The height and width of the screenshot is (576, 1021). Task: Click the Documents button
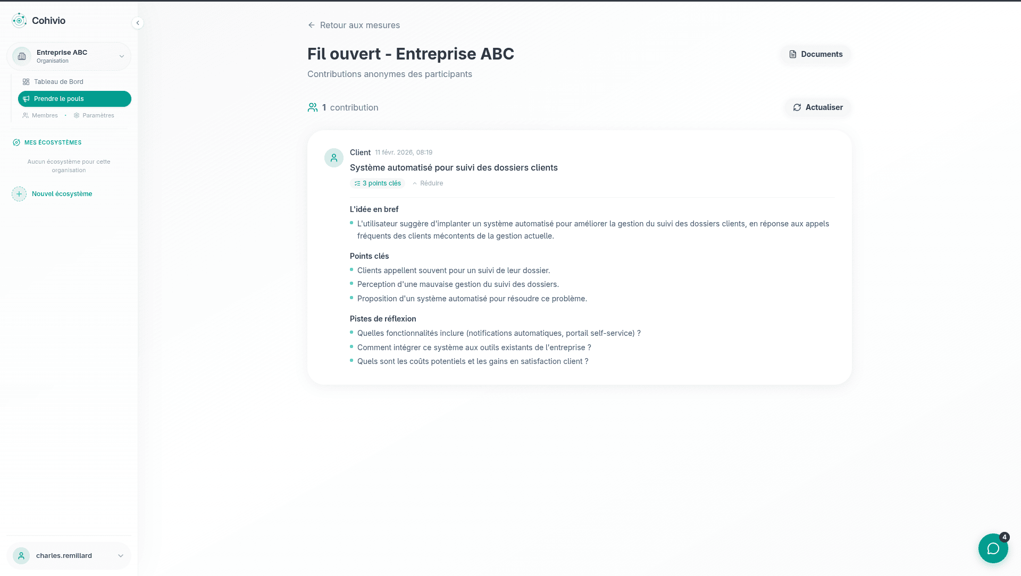click(816, 54)
